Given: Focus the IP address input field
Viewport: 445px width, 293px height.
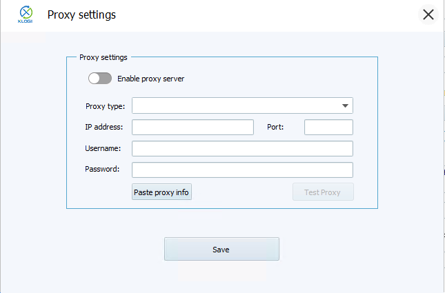Looking at the screenshot, I should pyautogui.click(x=192, y=127).
